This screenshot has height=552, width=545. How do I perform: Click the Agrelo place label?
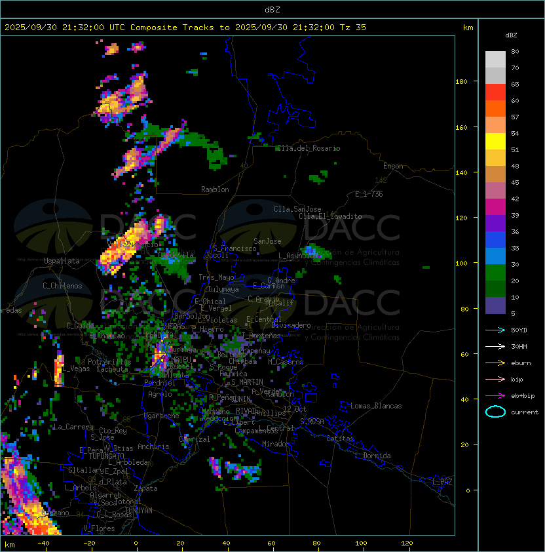coord(160,394)
